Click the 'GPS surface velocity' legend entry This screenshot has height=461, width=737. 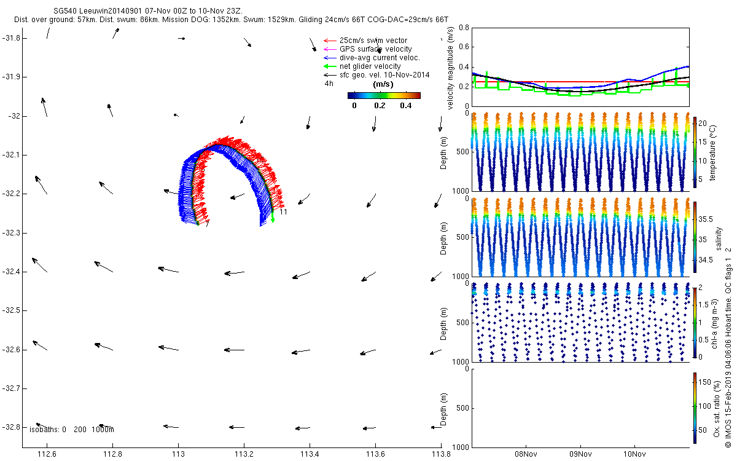pyautogui.click(x=376, y=49)
